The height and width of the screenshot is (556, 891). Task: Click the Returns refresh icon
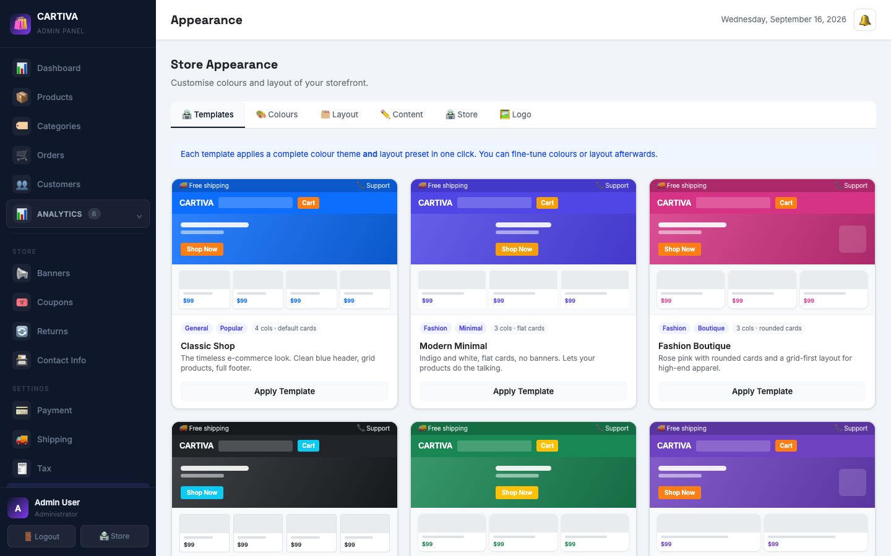[x=22, y=331]
